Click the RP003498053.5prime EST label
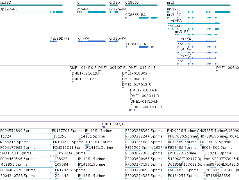Viewport: 239px width, 180px height. [144, 170]
